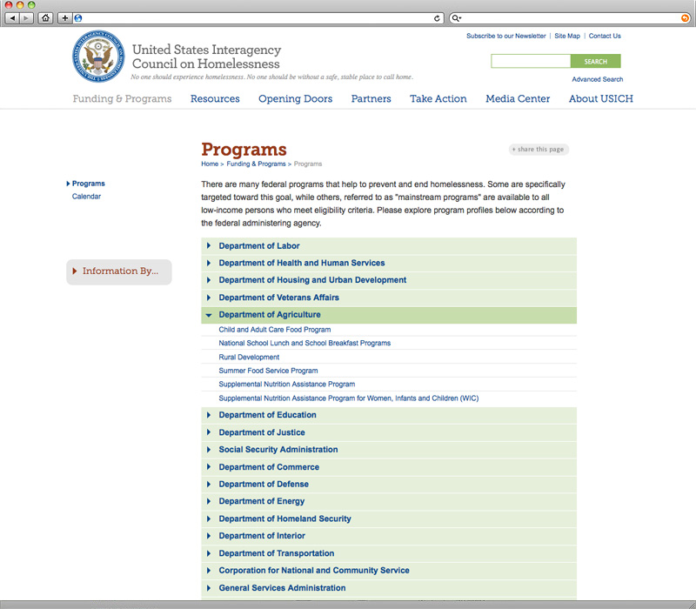Click Home in the breadcrumb
This screenshot has height=609, width=696.
pyautogui.click(x=210, y=164)
